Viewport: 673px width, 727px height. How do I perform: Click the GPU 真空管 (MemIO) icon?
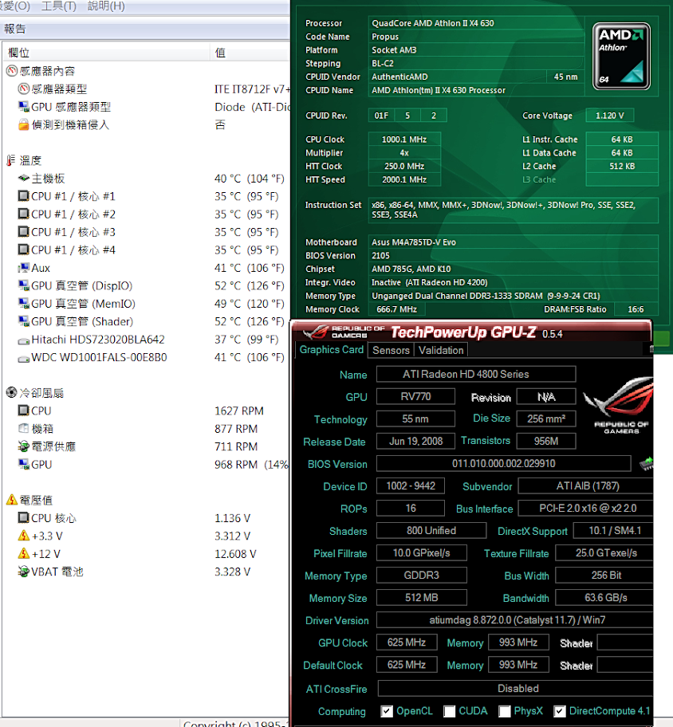coord(23,303)
